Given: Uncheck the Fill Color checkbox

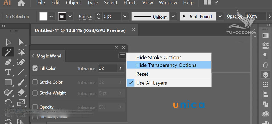Looking at the screenshot, I should (x=35, y=68).
